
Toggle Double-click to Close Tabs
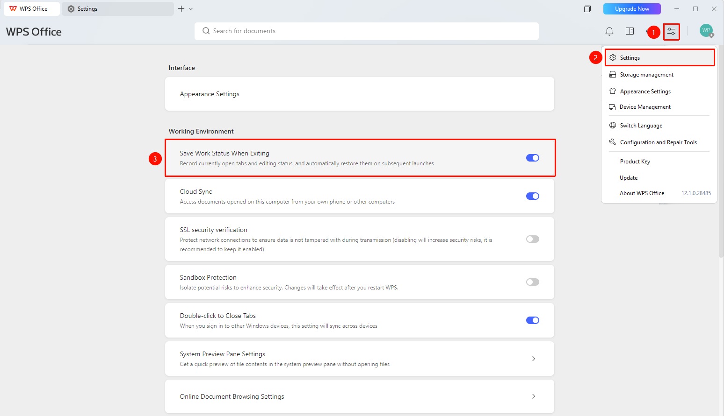pos(533,320)
